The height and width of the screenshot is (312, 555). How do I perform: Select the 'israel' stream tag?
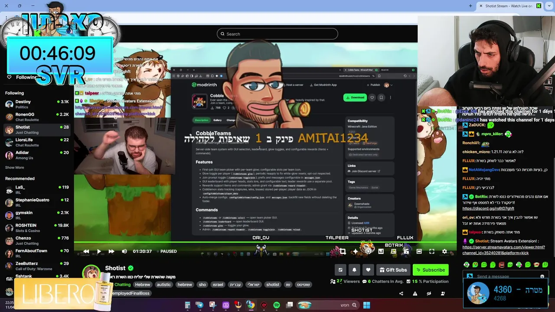click(218, 285)
